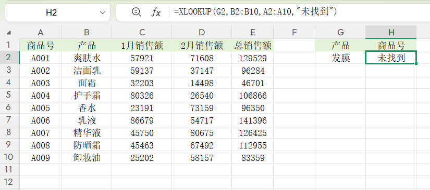This screenshot has height=190, width=430.
Task: Click cell A003
Action: 41,83
